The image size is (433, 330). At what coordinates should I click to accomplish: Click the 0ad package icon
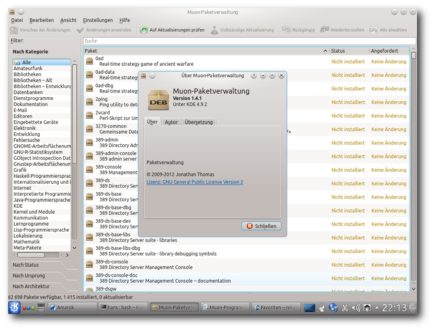89,61
